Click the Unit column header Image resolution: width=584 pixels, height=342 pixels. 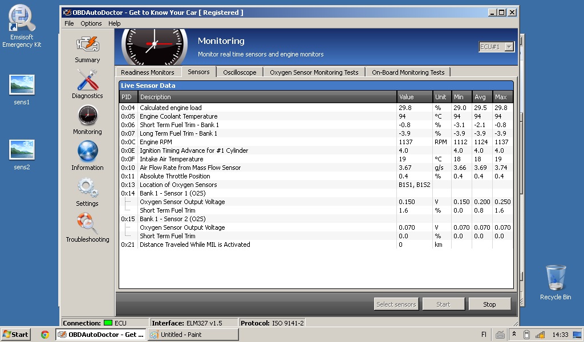tap(442, 97)
